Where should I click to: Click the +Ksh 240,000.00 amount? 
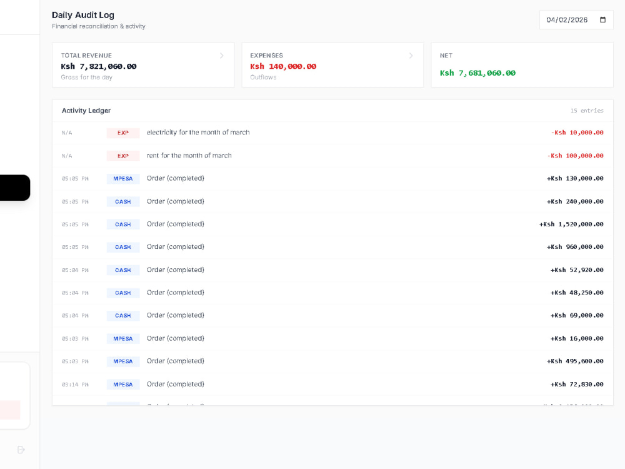575,201
